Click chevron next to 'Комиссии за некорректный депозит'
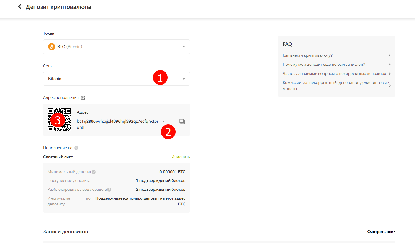The height and width of the screenshot is (243, 415). pyautogui.click(x=389, y=86)
